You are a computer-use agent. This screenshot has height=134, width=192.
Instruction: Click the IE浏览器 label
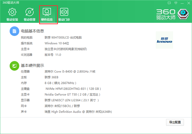27,55
